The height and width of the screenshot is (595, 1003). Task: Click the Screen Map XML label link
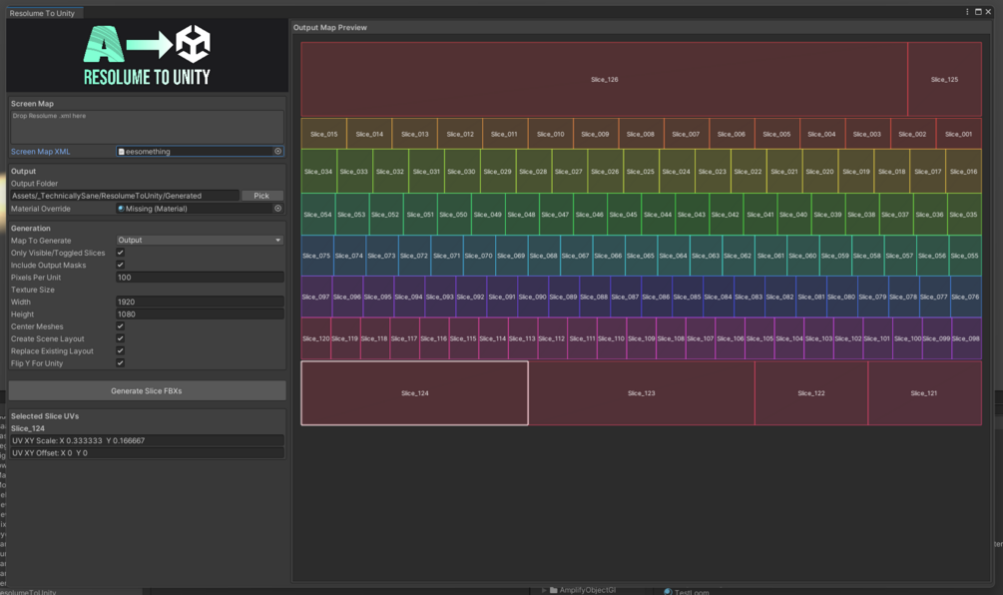click(40, 152)
